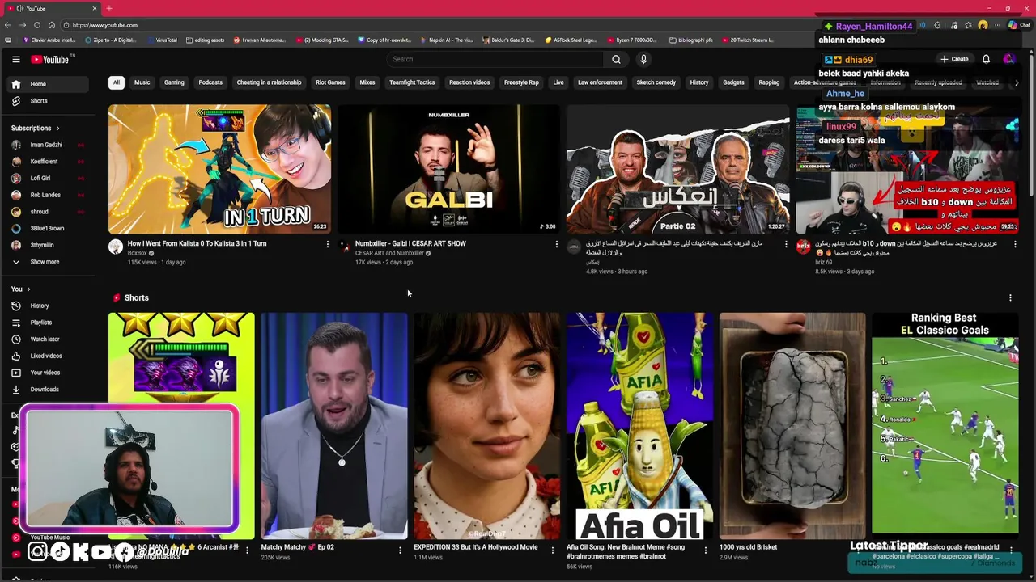This screenshot has width=1036, height=582.
Task: Select the Sketch comedy filter chip
Action: pyautogui.click(x=656, y=82)
